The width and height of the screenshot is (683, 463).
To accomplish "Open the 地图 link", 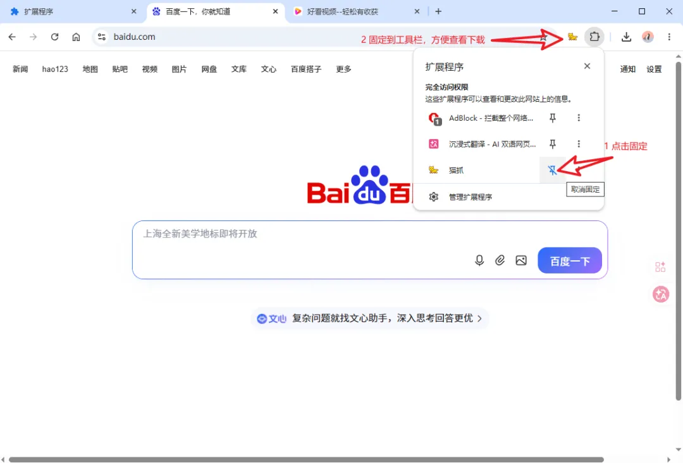I will [x=90, y=69].
